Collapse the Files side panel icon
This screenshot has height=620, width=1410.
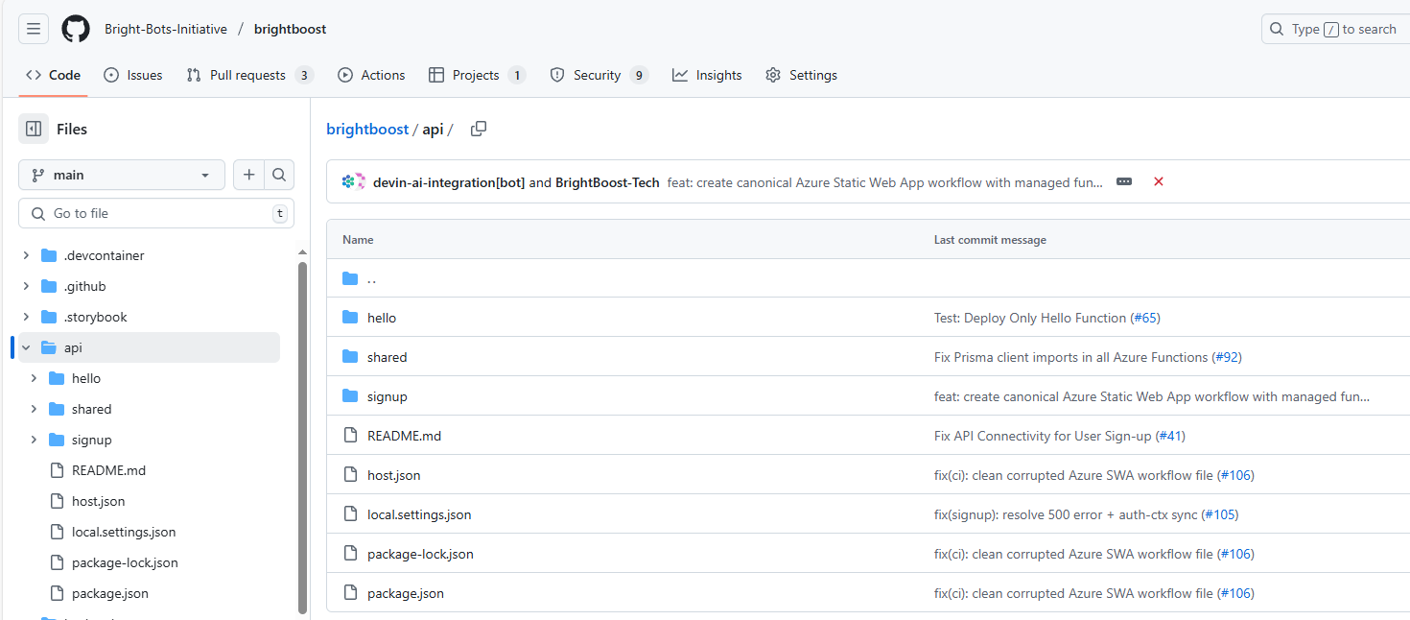point(34,129)
